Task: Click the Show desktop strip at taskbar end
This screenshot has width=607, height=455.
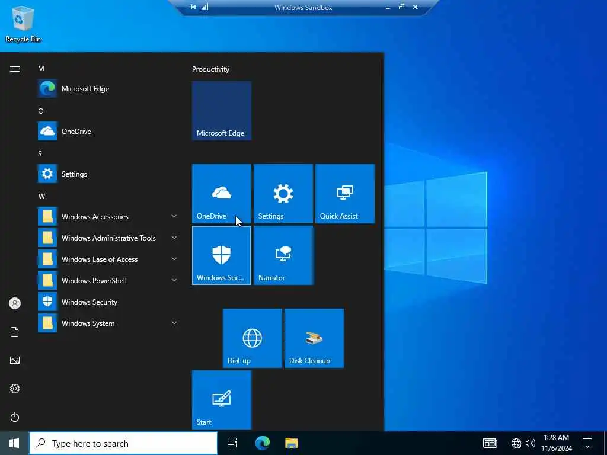Action: pos(605,443)
